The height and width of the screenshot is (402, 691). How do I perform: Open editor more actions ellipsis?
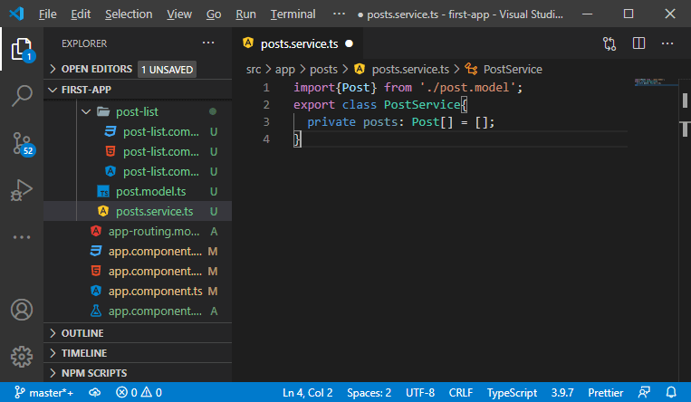pos(667,43)
